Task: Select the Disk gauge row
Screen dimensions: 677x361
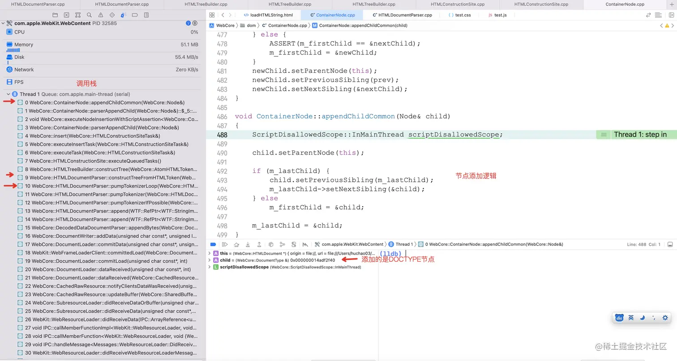Action: [103, 59]
